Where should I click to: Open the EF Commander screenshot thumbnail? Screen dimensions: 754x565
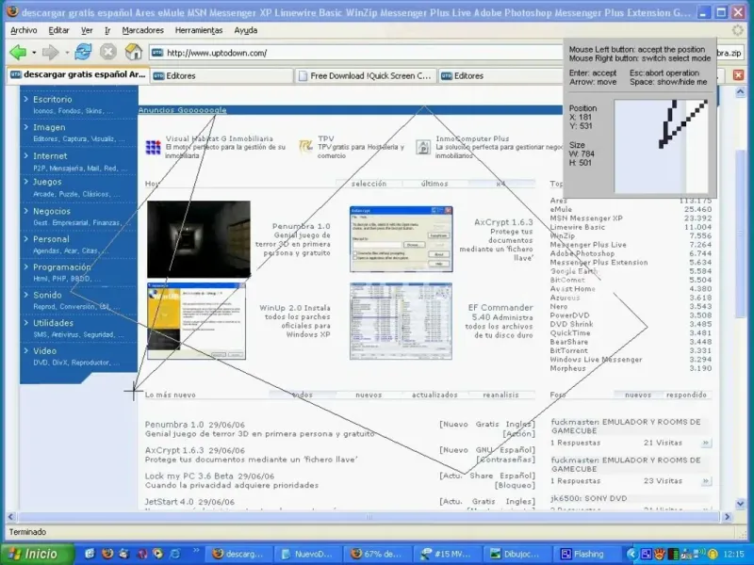click(402, 321)
